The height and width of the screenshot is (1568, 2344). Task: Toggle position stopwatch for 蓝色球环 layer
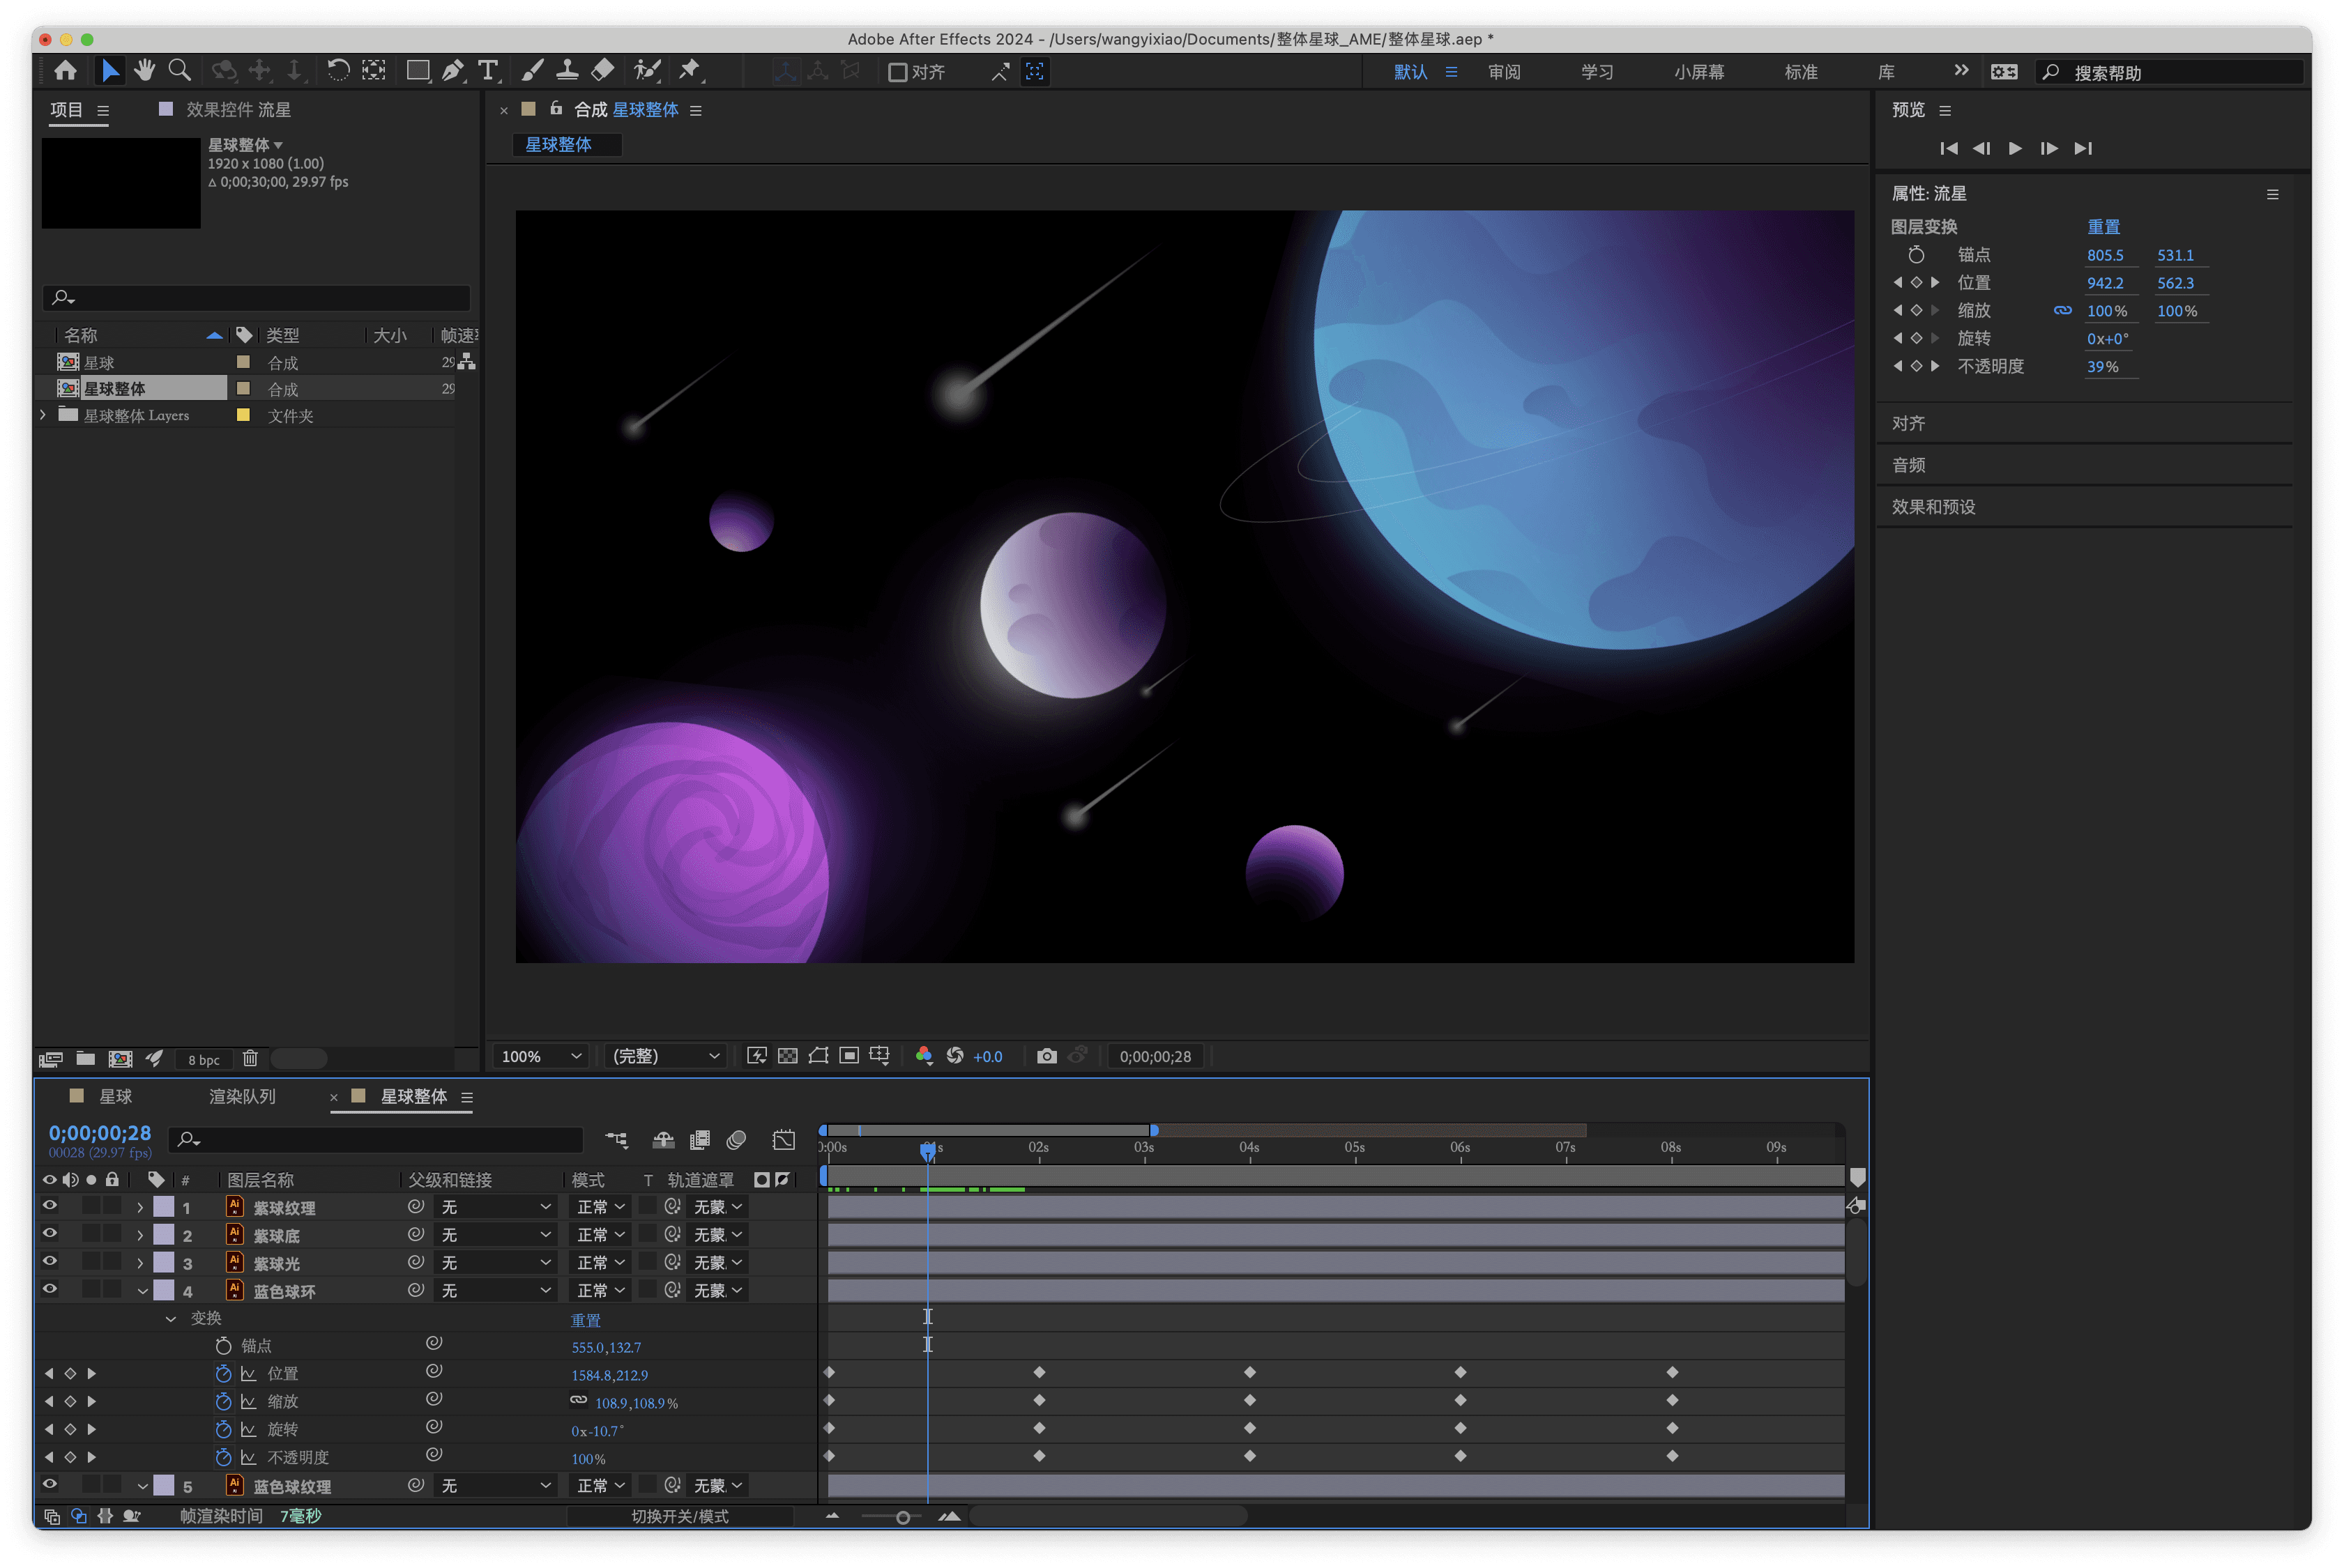[223, 1374]
